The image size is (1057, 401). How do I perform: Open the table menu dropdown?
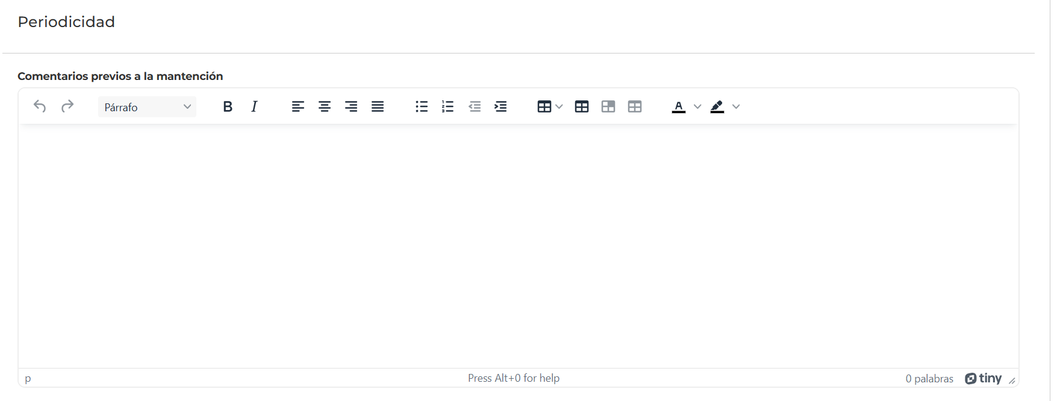550,106
